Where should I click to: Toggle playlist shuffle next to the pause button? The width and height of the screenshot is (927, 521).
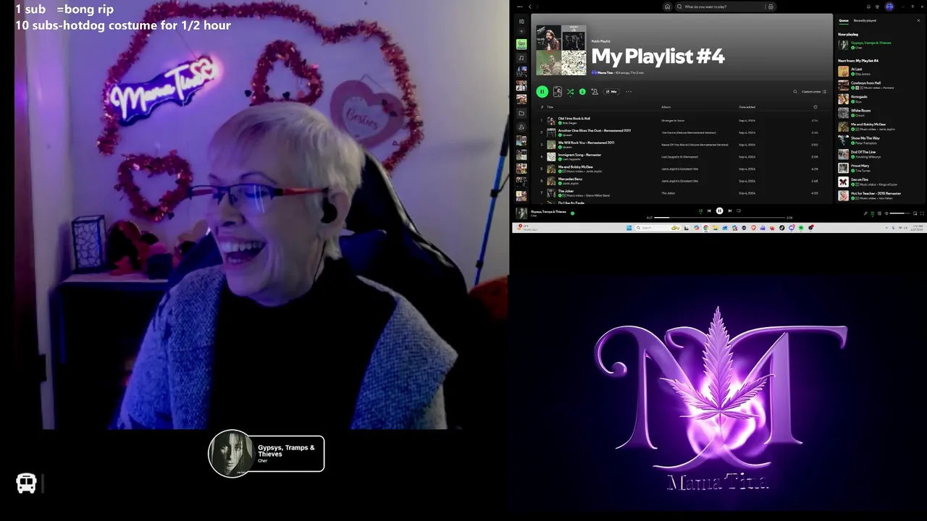(x=570, y=91)
